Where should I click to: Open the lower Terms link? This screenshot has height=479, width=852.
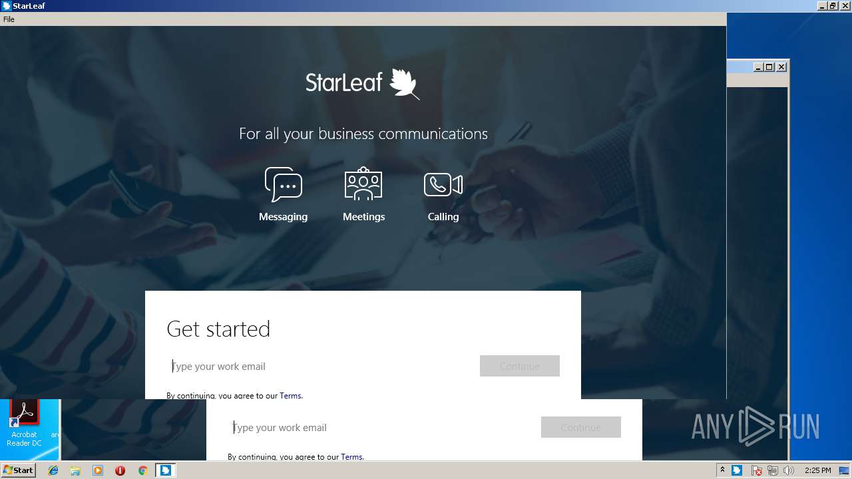(x=351, y=456)
